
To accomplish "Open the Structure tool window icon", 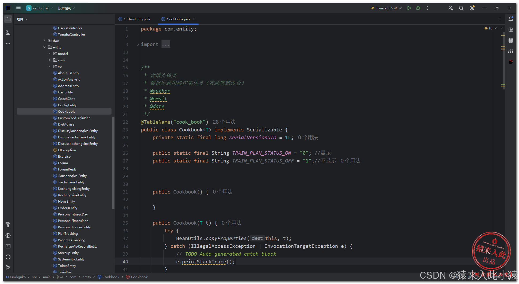I will (8, 33).
